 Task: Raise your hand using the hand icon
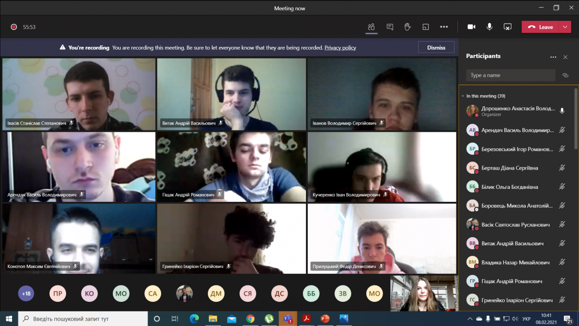pyautogui.click(x=408, y=27)
